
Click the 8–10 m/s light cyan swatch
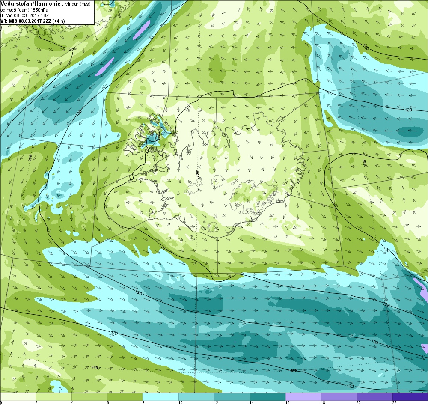tap(160, 396)
